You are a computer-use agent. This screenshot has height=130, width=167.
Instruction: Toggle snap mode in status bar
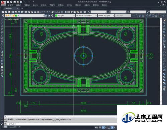[103, 127]
